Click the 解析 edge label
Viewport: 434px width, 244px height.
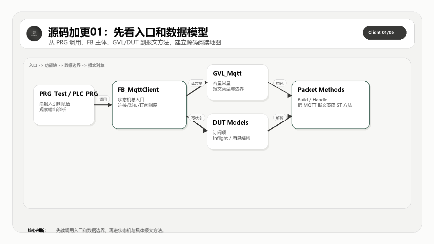pos(279,118)
